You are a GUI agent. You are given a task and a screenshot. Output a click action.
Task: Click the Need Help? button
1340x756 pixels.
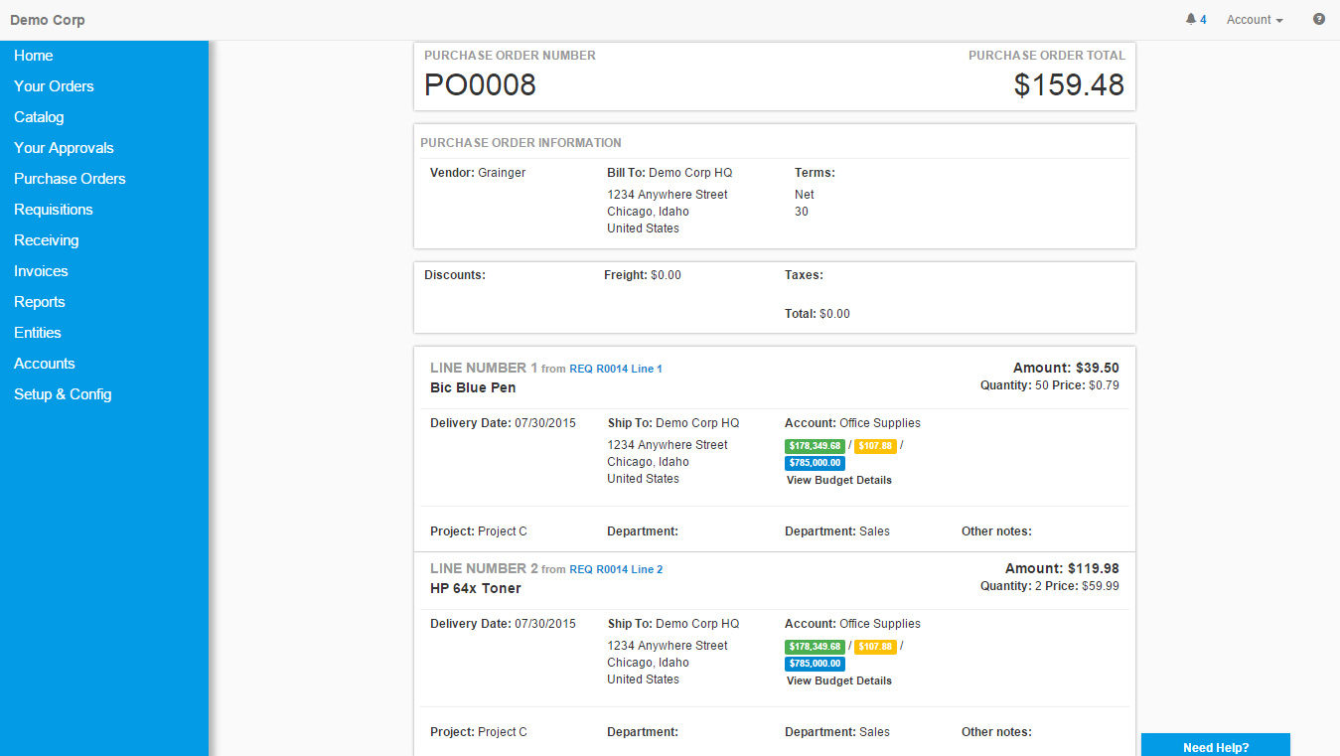(1215, 747)
